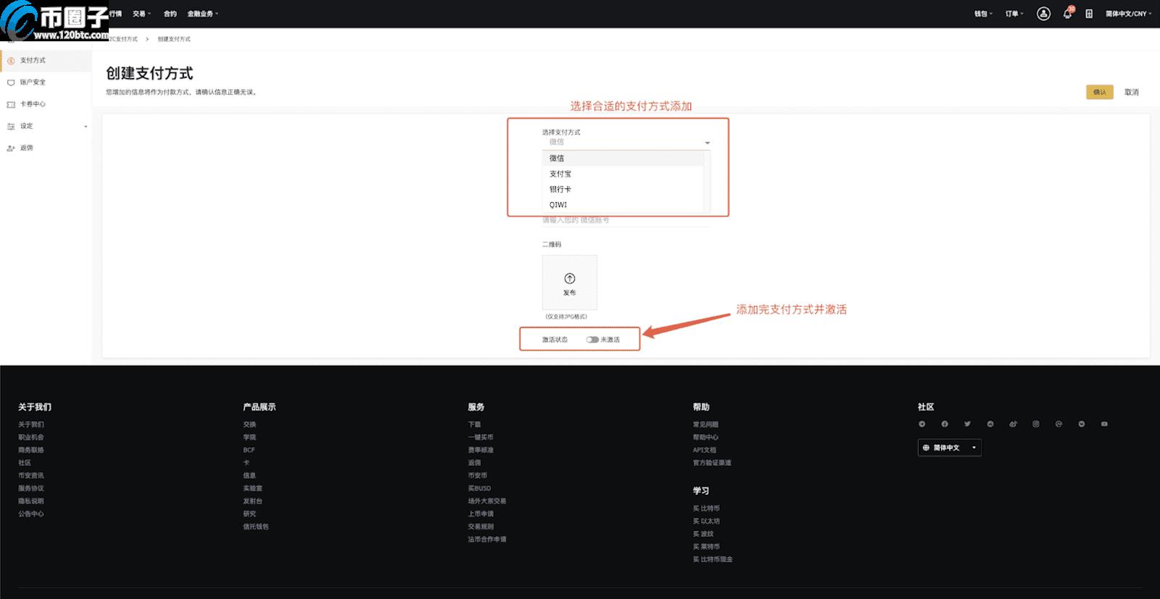The image size is (1160, 599).
Task: Click the 取消 cancel button
Action: coord(1131,92)
